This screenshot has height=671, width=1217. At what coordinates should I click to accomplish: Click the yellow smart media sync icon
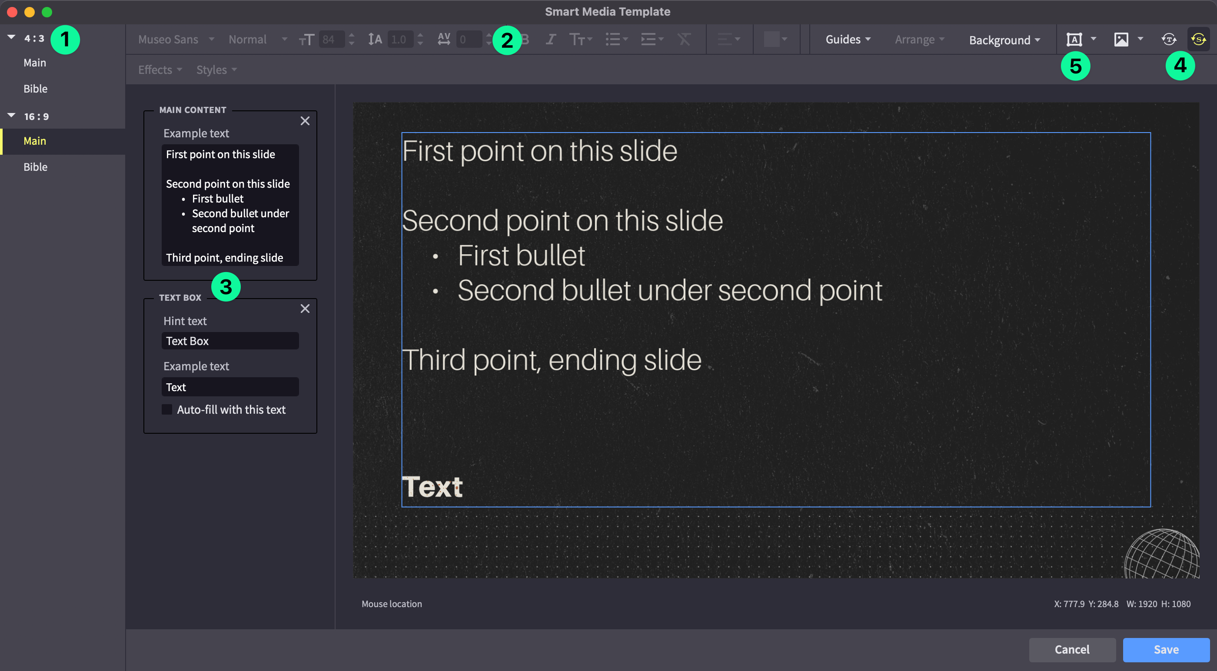tap(1199, 39)
